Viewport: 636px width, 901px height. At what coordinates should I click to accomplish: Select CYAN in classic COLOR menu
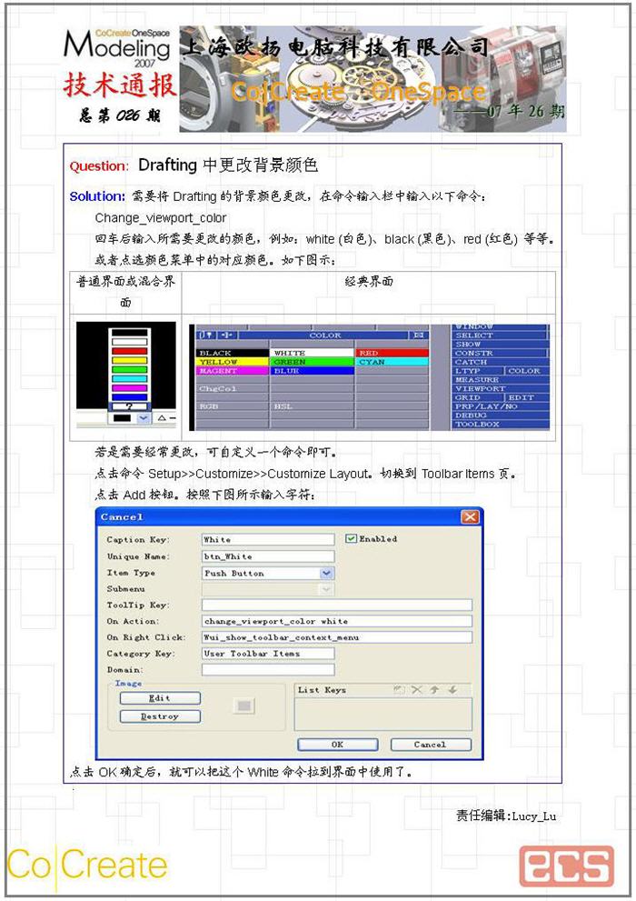tap(392, 362)
